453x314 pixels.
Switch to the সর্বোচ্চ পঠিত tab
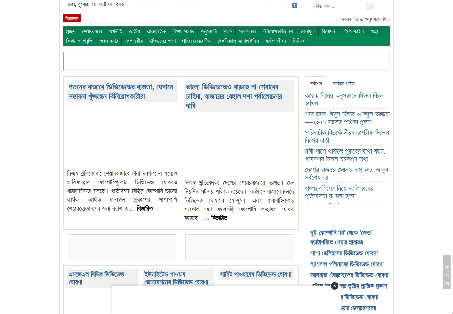pos(344,84)
